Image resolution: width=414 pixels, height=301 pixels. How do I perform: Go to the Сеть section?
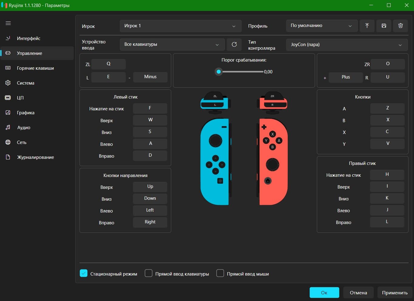(22, 142)
